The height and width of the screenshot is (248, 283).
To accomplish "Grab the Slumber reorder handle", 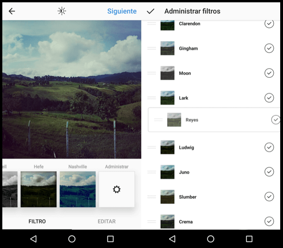I will (x=151, y=197).
